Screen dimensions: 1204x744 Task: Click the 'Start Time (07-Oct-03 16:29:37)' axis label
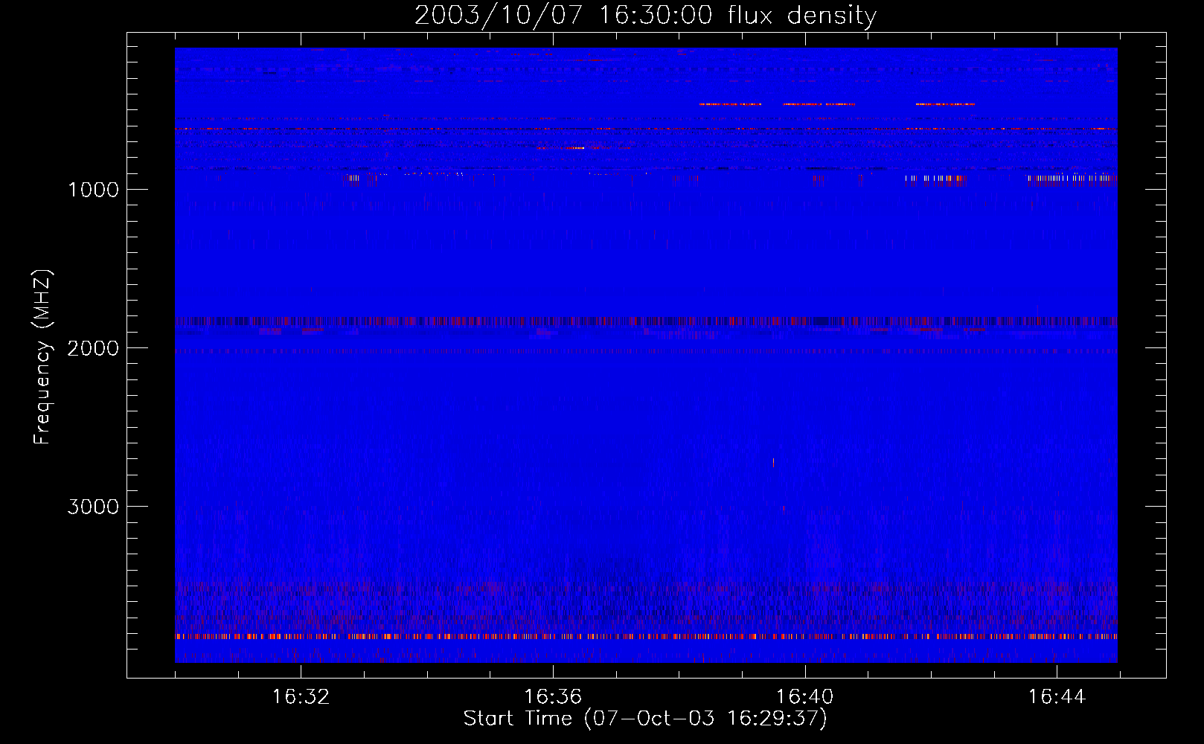645,719
